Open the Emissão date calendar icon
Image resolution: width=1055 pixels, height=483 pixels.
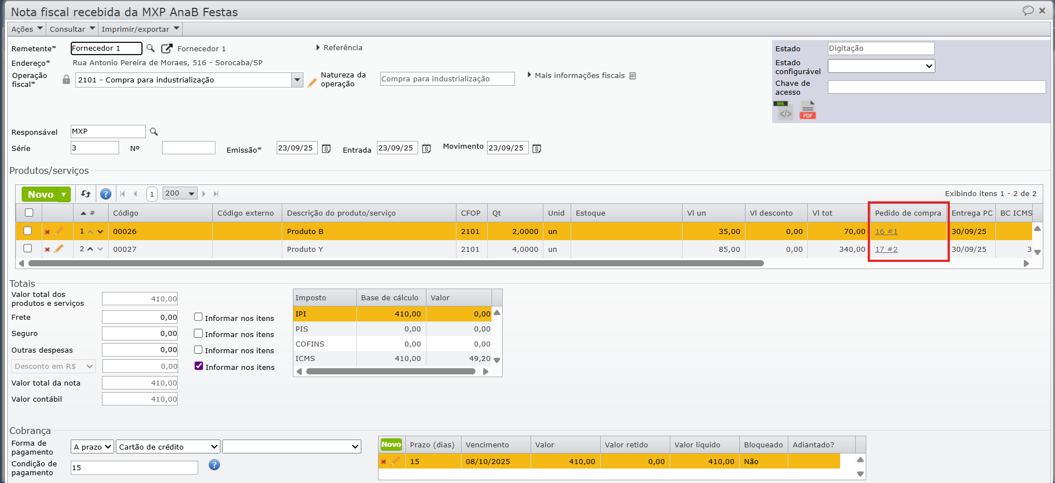click(327, 149)
